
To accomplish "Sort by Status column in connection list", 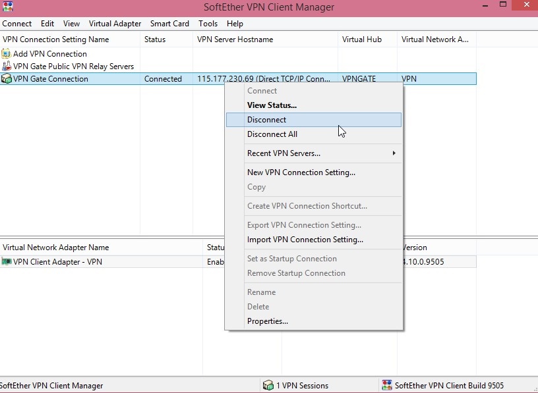I will 166,39.
